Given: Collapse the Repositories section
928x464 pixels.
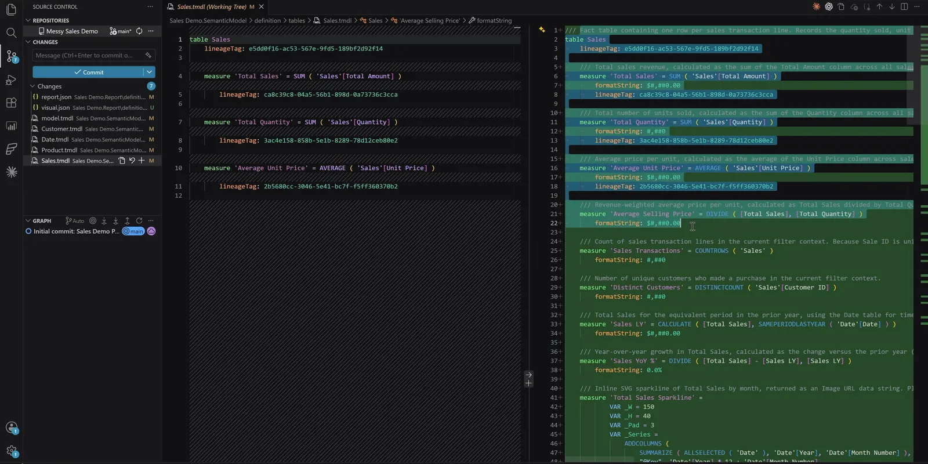Looking at the screenshot, I should click(28, 20).
